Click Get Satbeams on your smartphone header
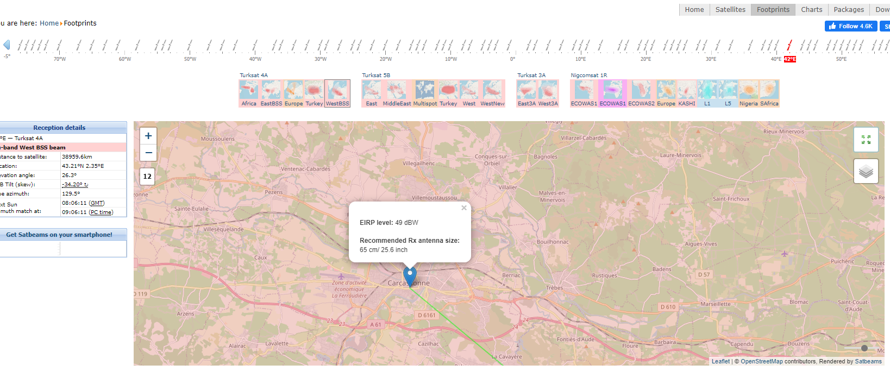 coord(59,235)
